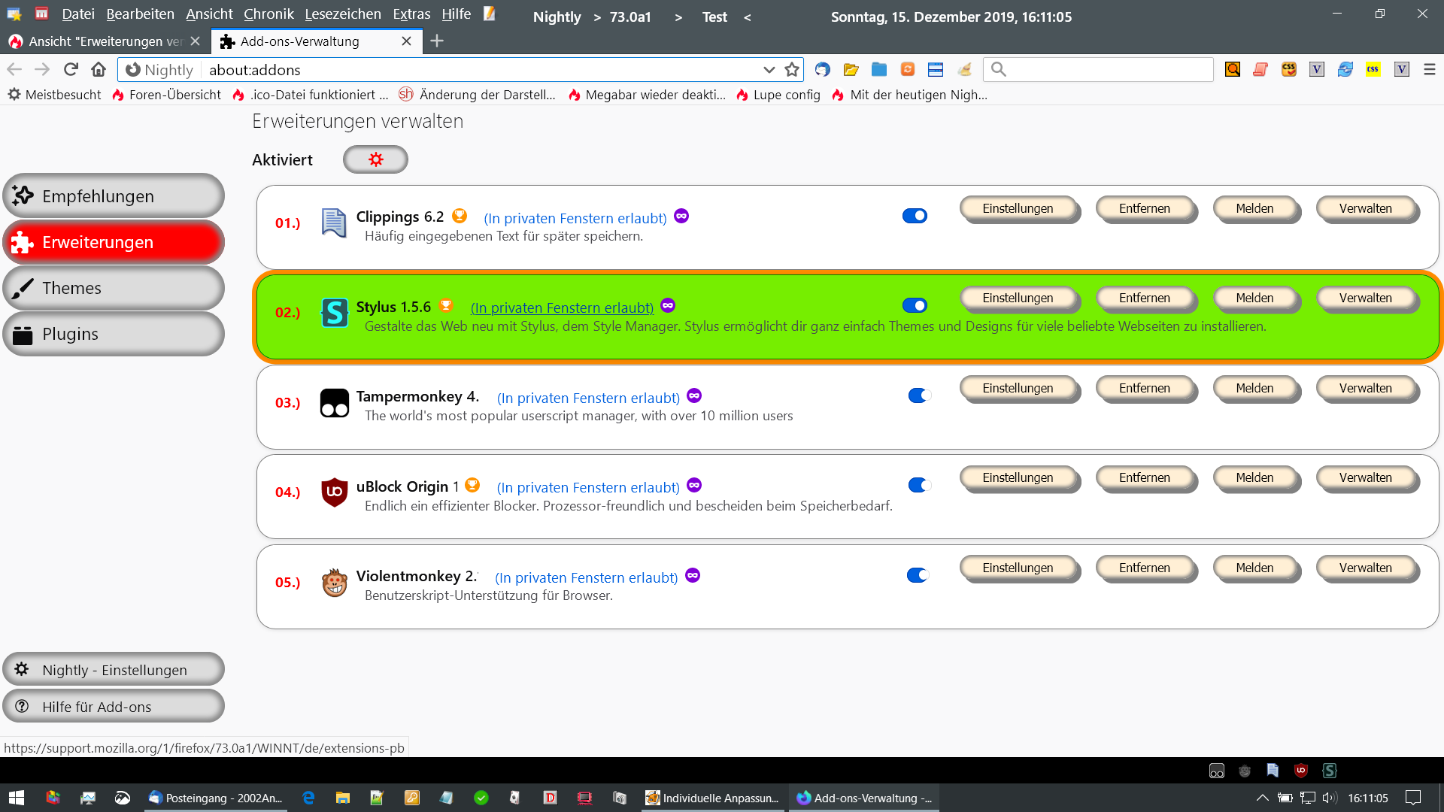Click the Tampermonkey extension icon
This screenshot has width=1444, height=812.
(334, 402)
